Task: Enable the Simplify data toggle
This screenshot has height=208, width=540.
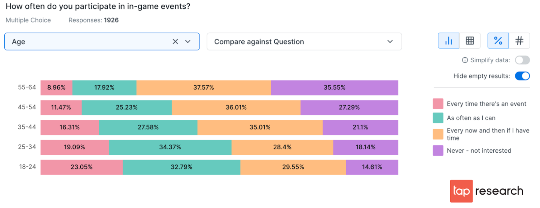Action: [x=522, y=60]
